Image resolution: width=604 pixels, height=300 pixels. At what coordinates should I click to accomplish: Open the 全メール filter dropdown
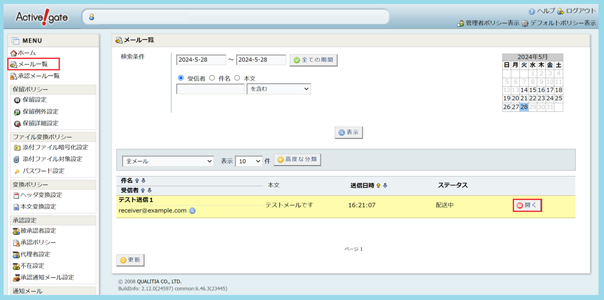(x=168, y=161)
